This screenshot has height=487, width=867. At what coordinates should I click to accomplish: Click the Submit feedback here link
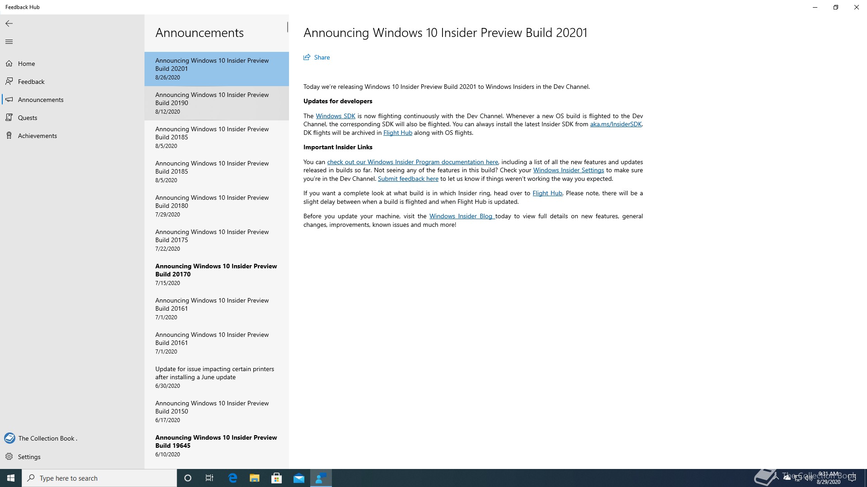coord(408,179)
